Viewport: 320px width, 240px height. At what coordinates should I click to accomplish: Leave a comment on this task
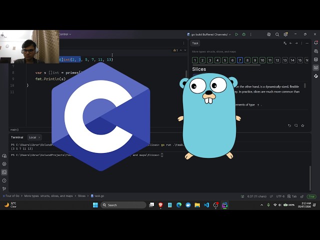[296, 125]
